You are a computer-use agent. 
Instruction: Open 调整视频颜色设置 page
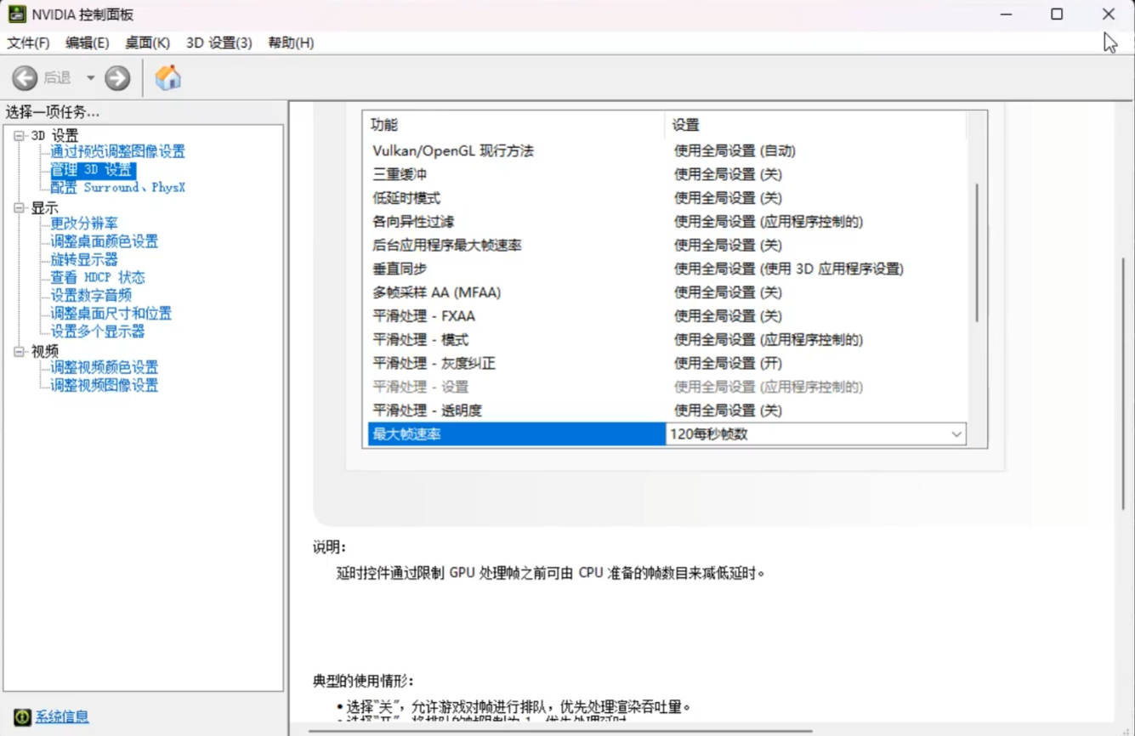pos(104,367)
